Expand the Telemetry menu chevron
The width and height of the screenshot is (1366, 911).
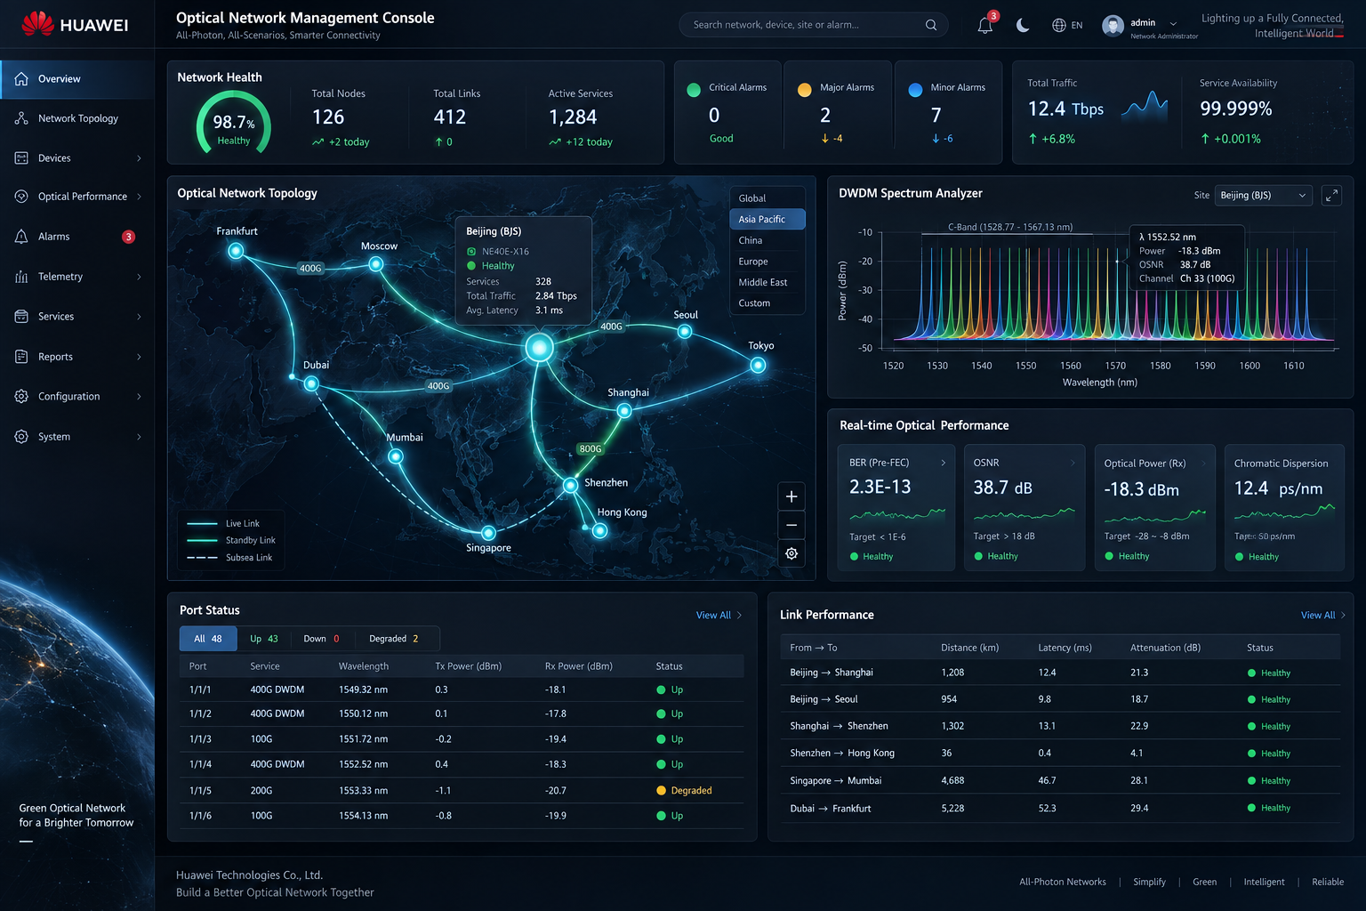click(x=139, y=277)
